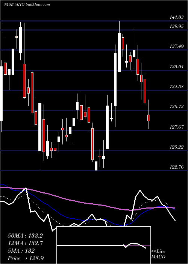
Task: Click the Price : 128.9 value
Action: point(26,258)
